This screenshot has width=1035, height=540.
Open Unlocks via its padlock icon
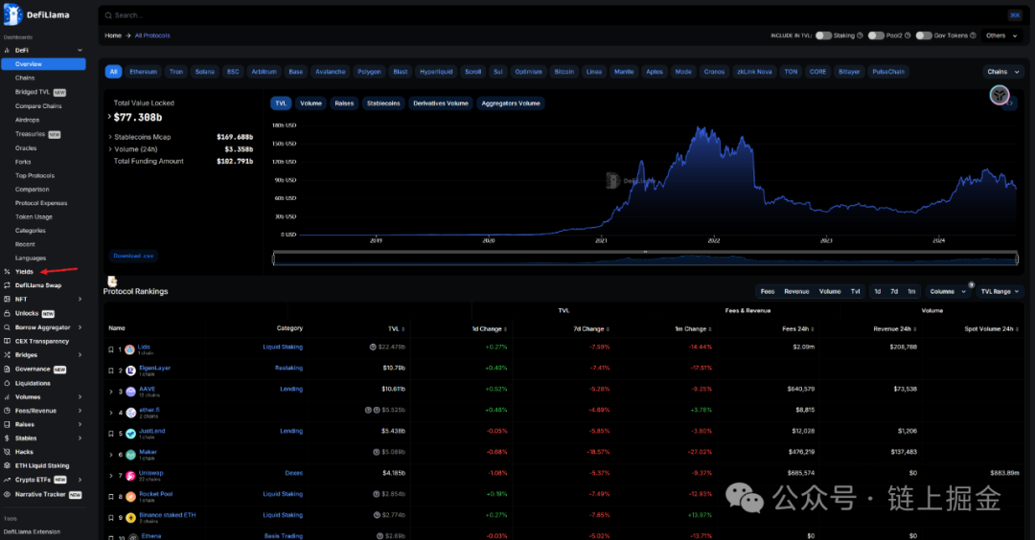(8, 313)
